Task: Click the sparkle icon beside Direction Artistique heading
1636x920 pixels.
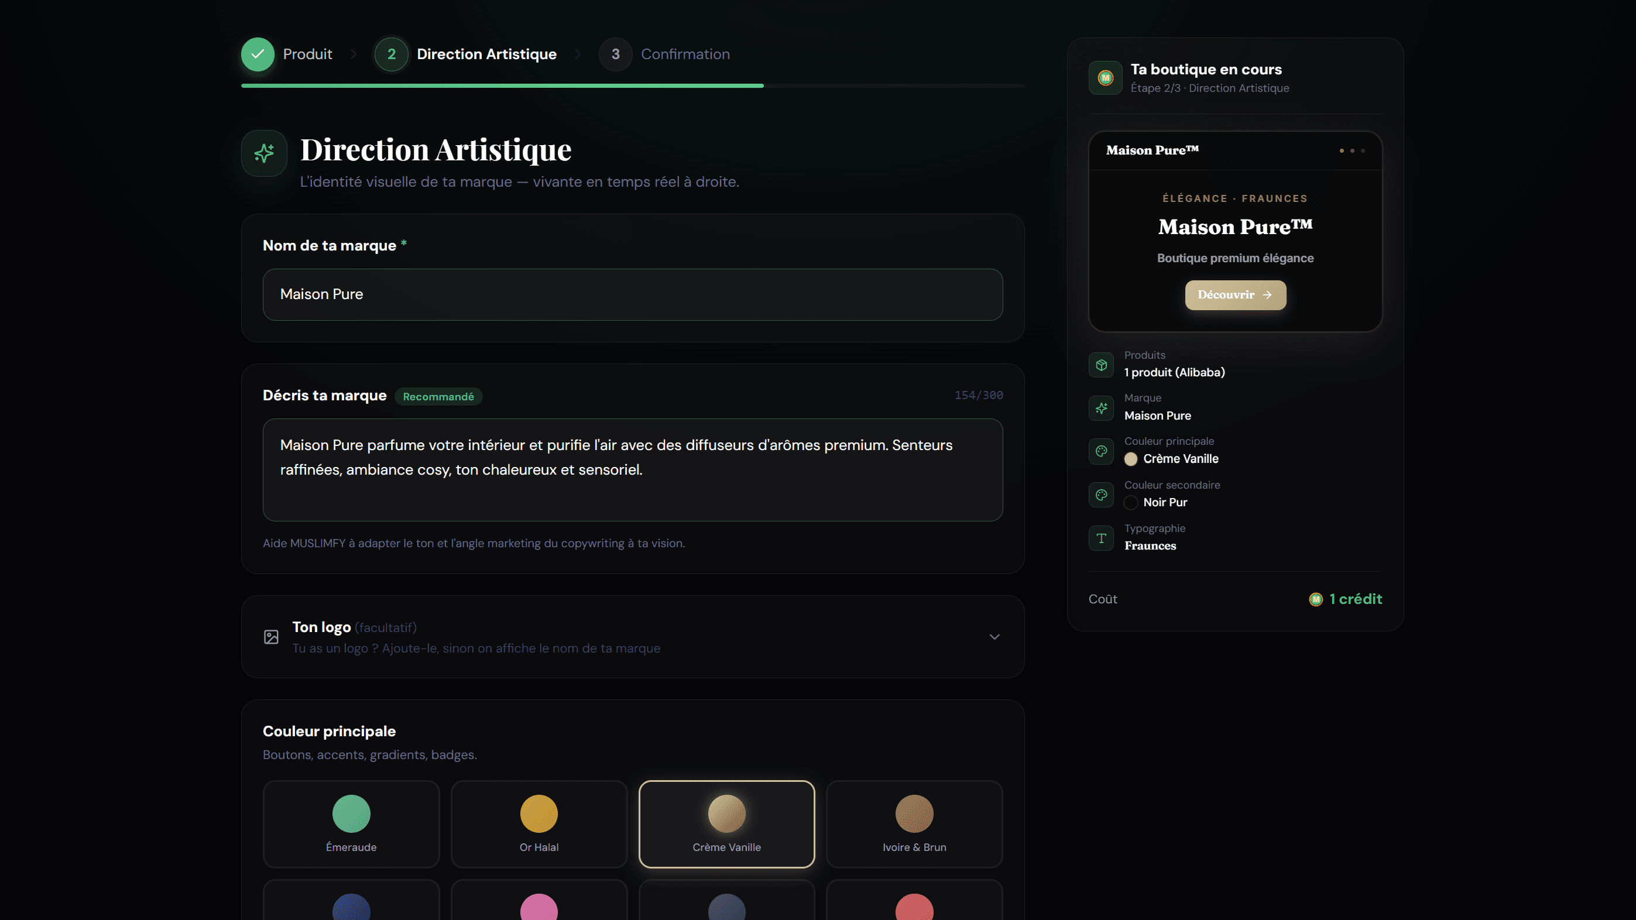Action: (x=264, y=153)
